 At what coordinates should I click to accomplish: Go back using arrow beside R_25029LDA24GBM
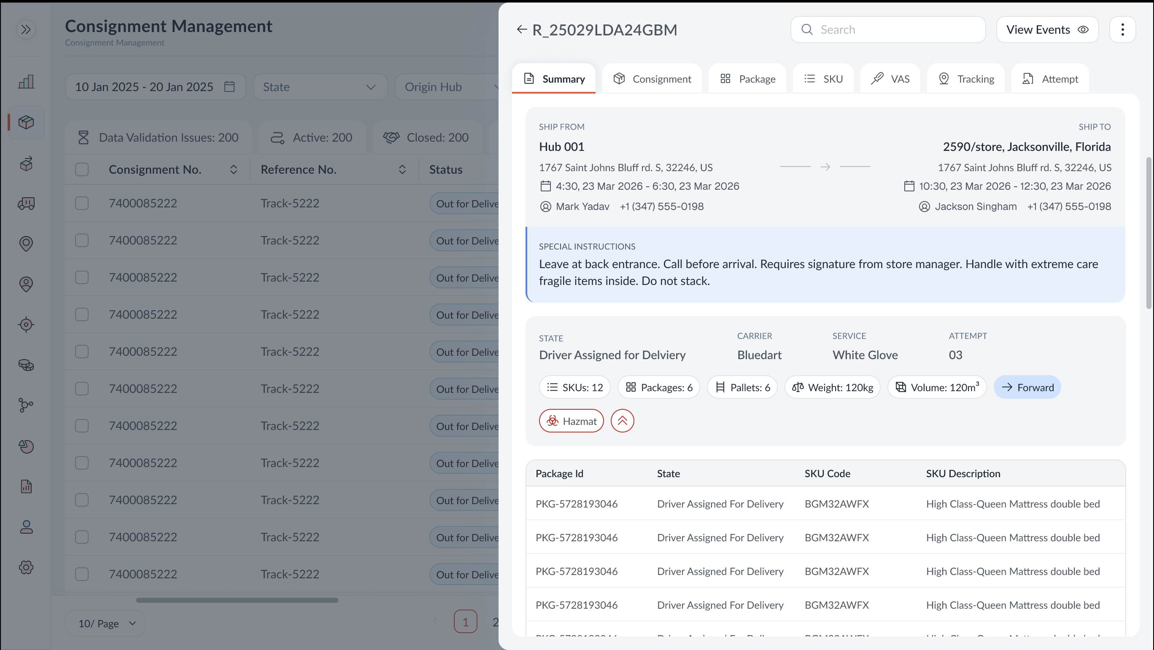[521, 29]
